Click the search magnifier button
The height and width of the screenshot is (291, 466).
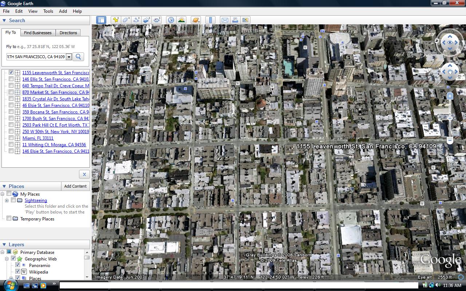(x=78, y=57)
